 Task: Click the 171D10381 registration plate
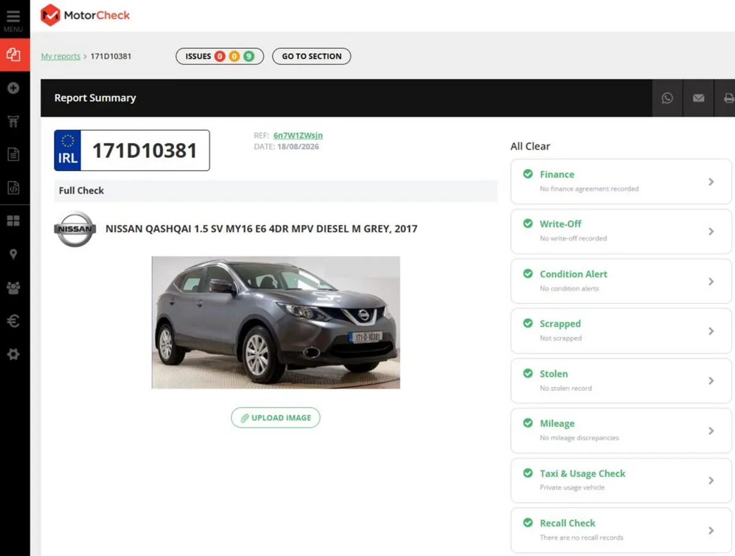pyautogui.click(x=132, y=150)
